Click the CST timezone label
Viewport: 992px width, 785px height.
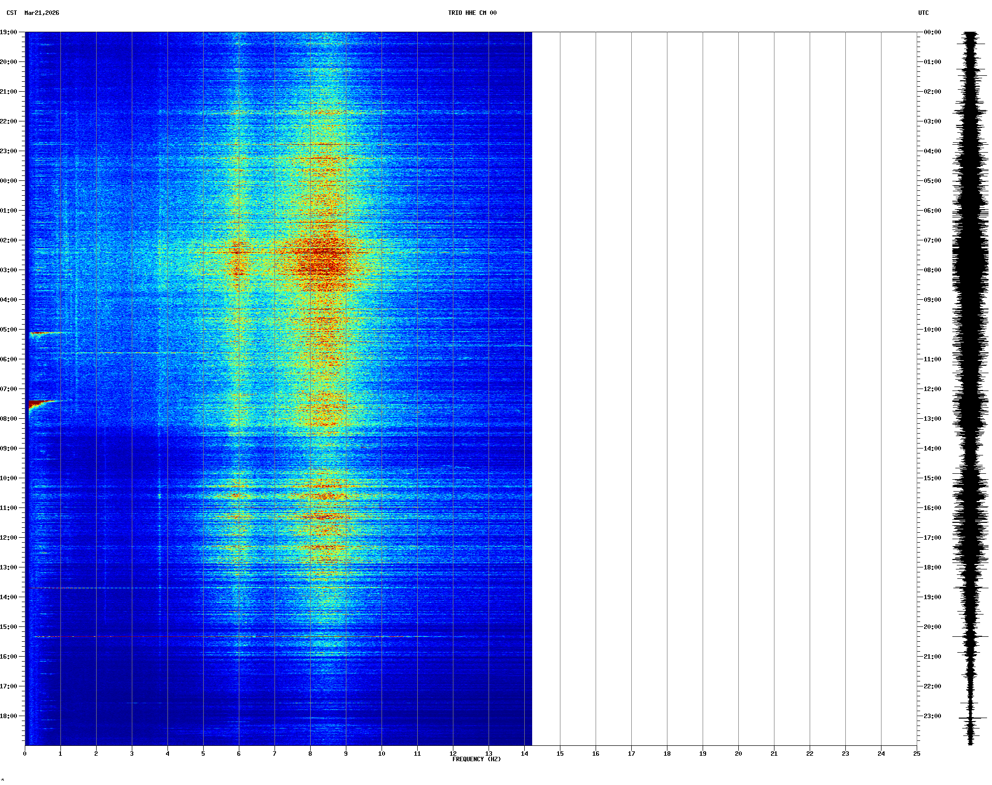11,13
